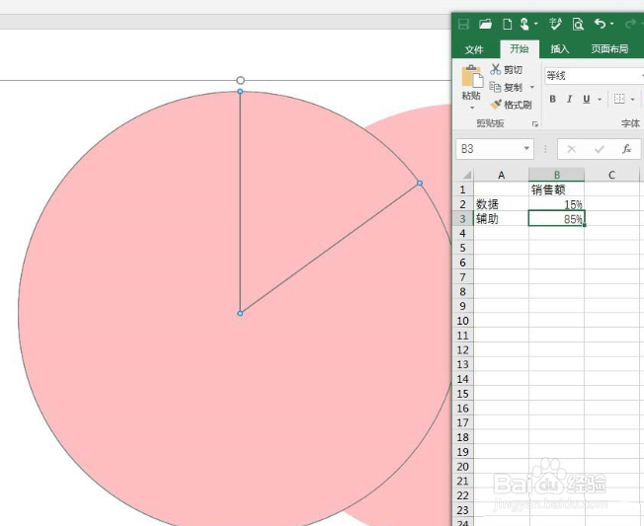Run spell check icon in quick toolbar
Image resolution: width=644 pixels, height=526 pixels.
click(555, 25)
